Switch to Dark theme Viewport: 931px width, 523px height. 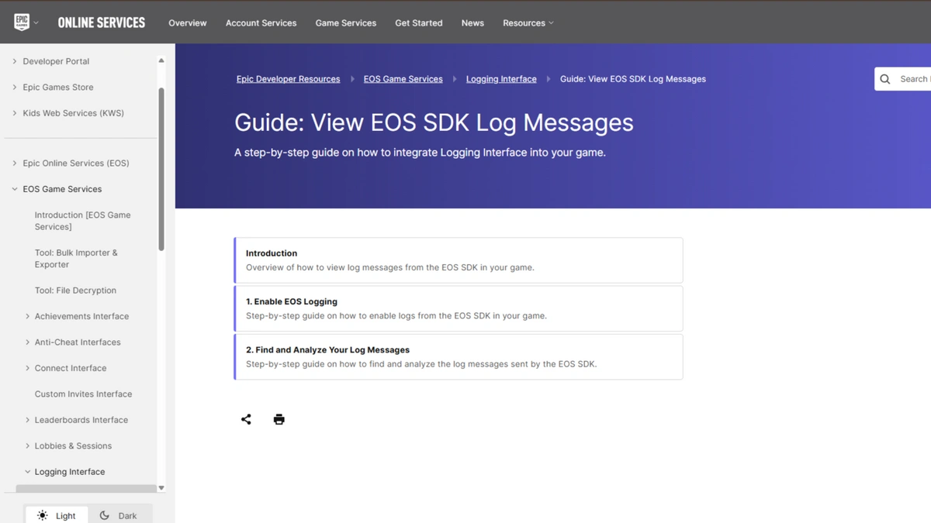coord(119,515)
